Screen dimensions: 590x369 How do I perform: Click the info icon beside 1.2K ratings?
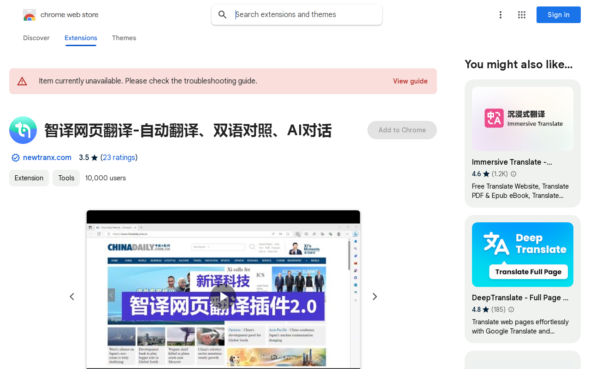tap(513, 174)
